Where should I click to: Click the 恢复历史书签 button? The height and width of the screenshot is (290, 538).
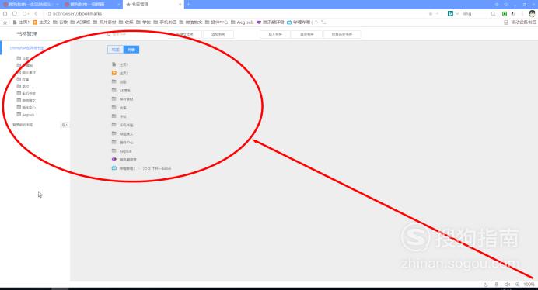pos(342,34)
